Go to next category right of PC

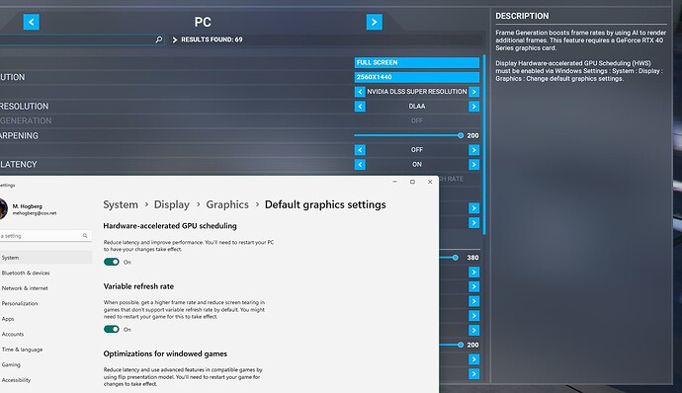point(374,22)
